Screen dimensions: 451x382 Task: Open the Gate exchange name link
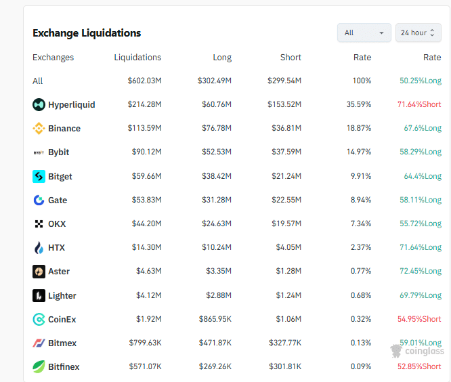pyautogui.click(x=58, y=200)
